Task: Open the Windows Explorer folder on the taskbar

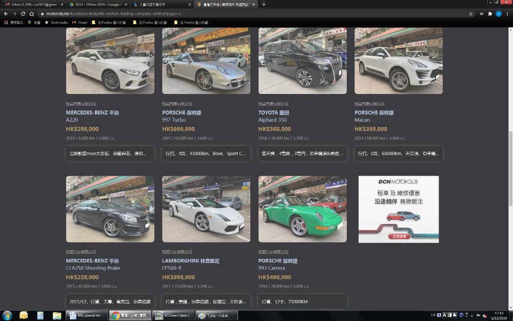Action: click(x=57, y=315)
